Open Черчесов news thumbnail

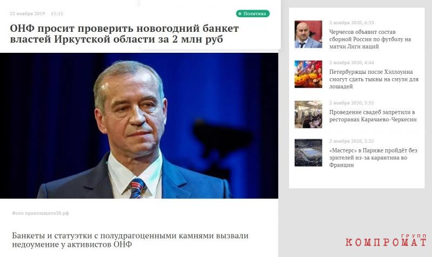click(x=308, y=34)
